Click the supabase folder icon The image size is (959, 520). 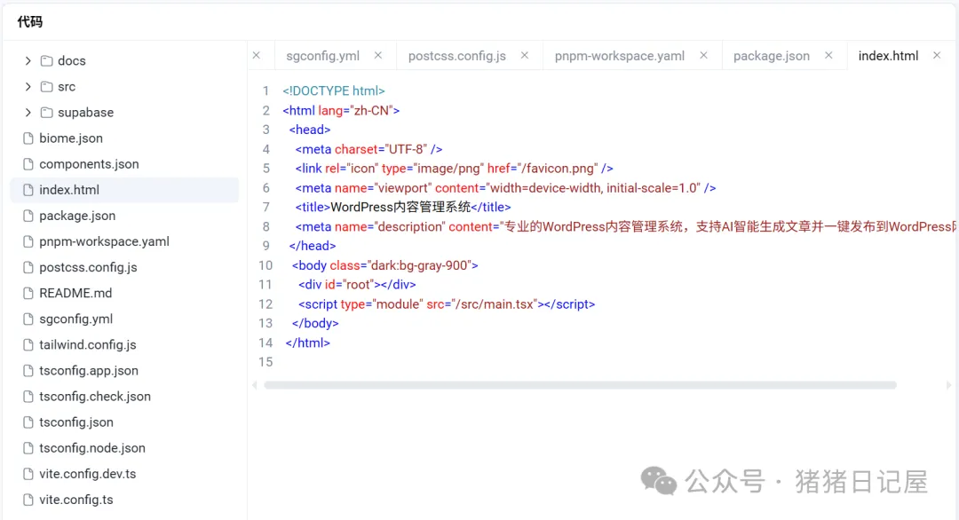coord(47,113)
